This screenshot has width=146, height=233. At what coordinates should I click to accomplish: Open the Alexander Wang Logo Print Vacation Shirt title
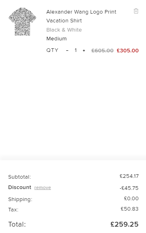click(x=82, y=16)
